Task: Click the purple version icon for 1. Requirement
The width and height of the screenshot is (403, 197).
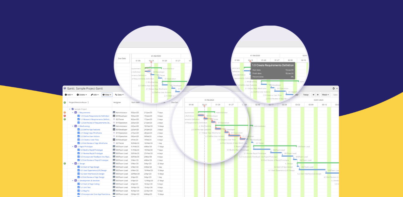Action: [76, 112]
